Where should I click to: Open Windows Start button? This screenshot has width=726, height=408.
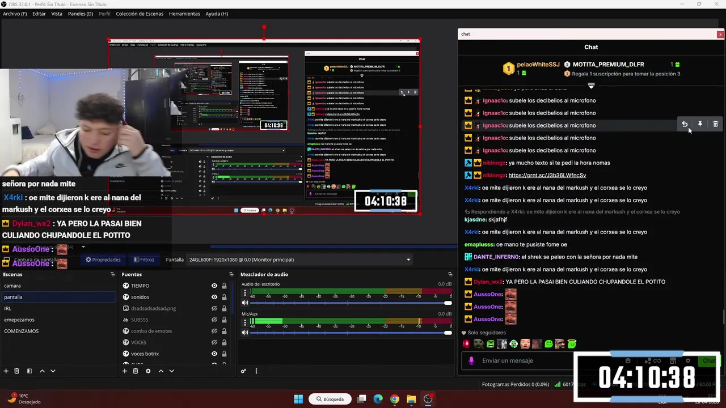(298, 399)
